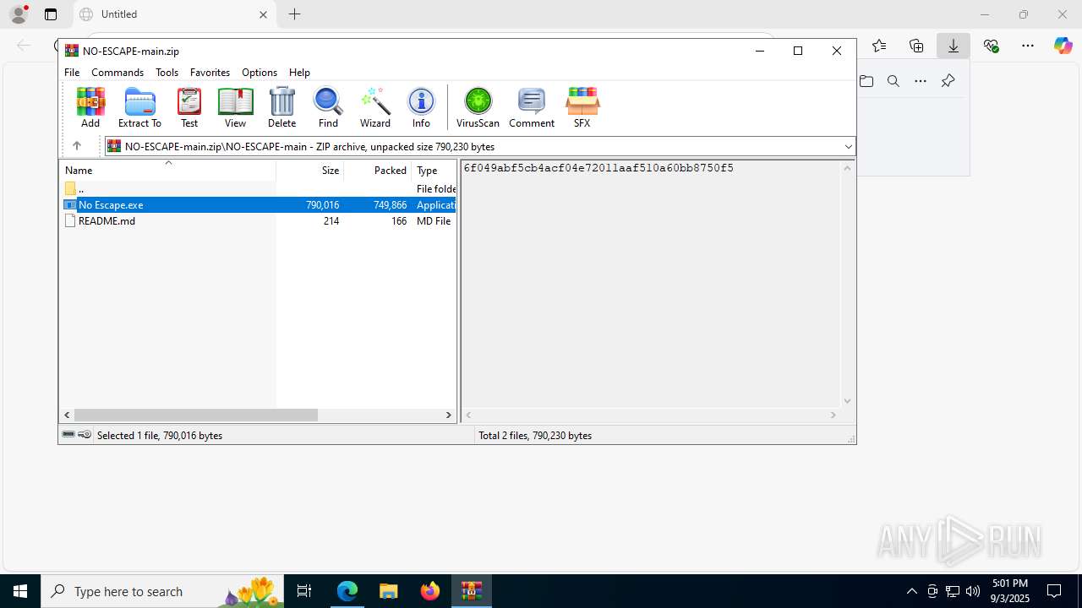This screenshot has width=1082, height=608.
Task: Click the file list scroll left arrow
Action: pos(67,415)
